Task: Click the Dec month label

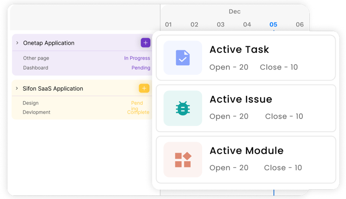Action: [x=235, y=11]
